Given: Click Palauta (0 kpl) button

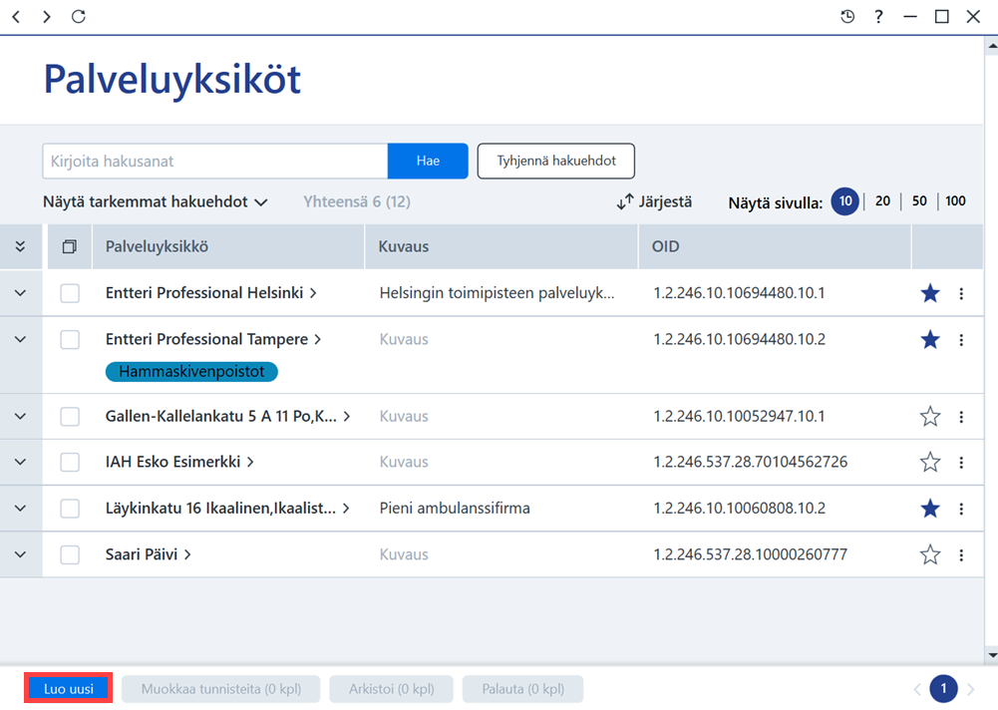Looking at the screenshot, I should coord(523,689).
